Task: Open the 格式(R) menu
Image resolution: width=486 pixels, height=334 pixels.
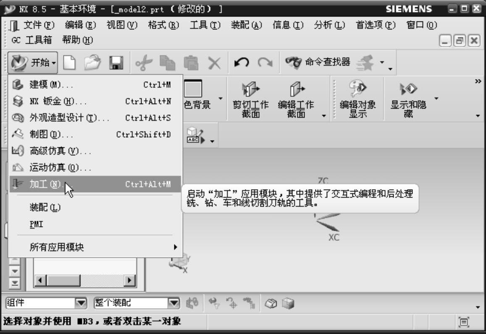Action: 163,25
